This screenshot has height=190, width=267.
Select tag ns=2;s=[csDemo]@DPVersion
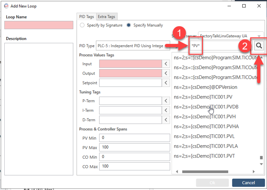click(206, 87)
